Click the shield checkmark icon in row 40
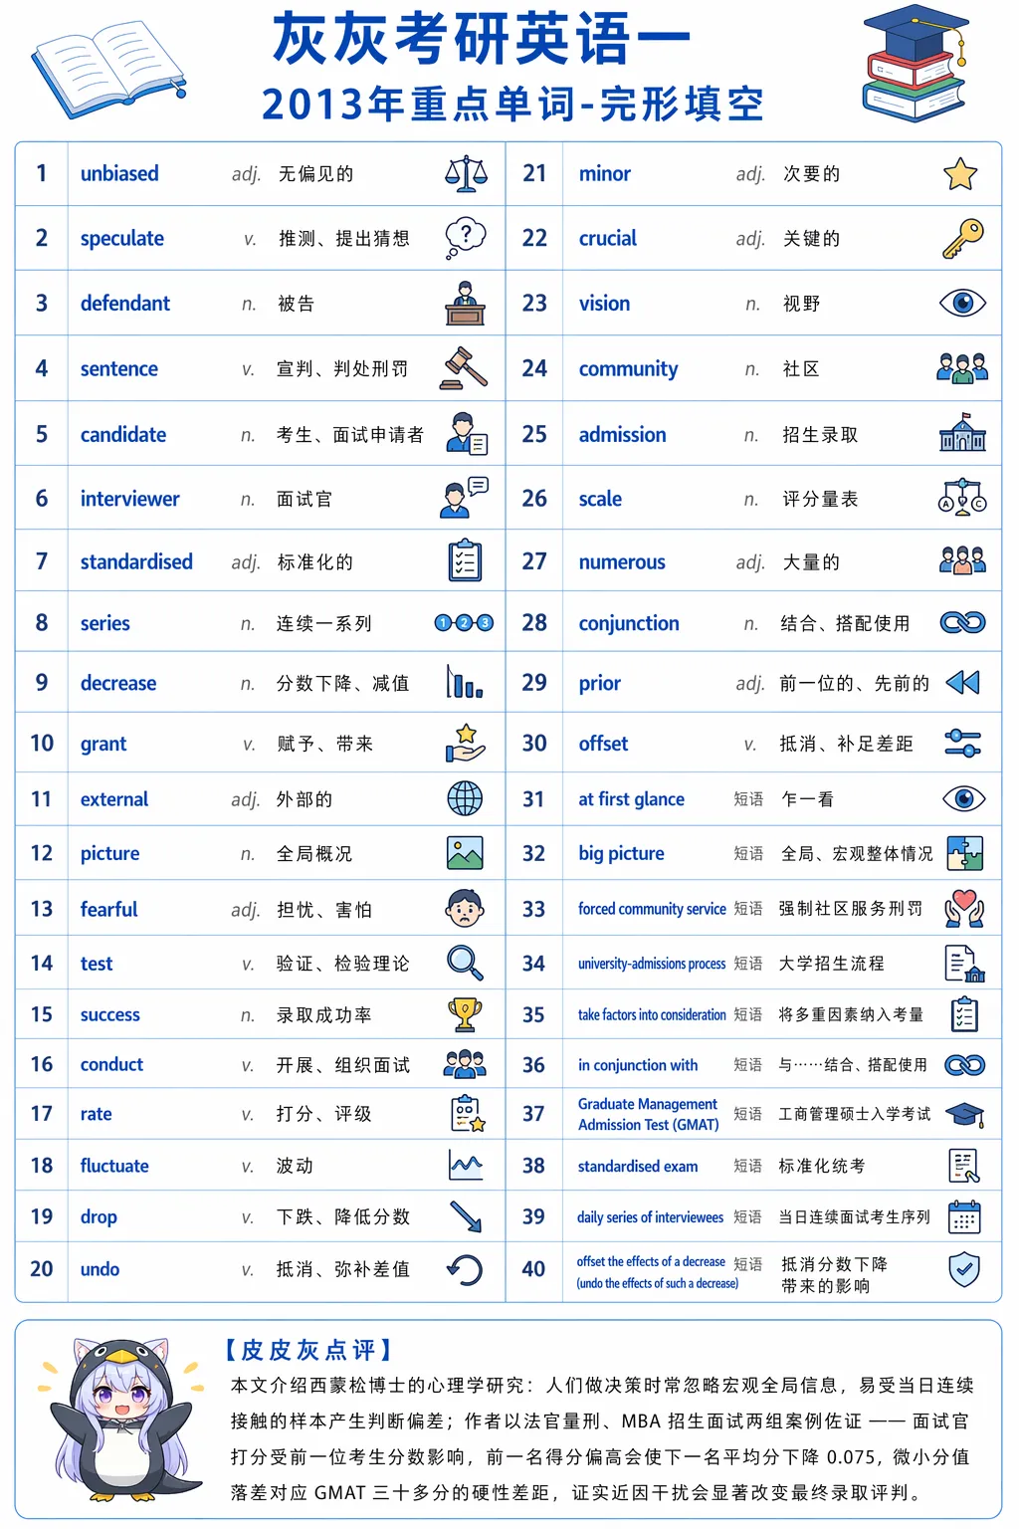This screenshot has height=1529, width=1019. pos(964,1269)
